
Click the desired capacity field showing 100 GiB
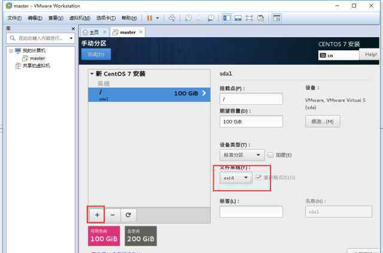click(251, 121)
